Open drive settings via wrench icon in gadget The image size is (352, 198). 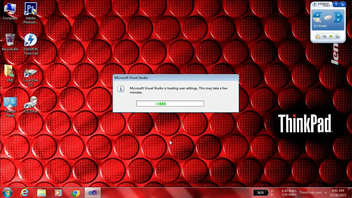(338, 15)
